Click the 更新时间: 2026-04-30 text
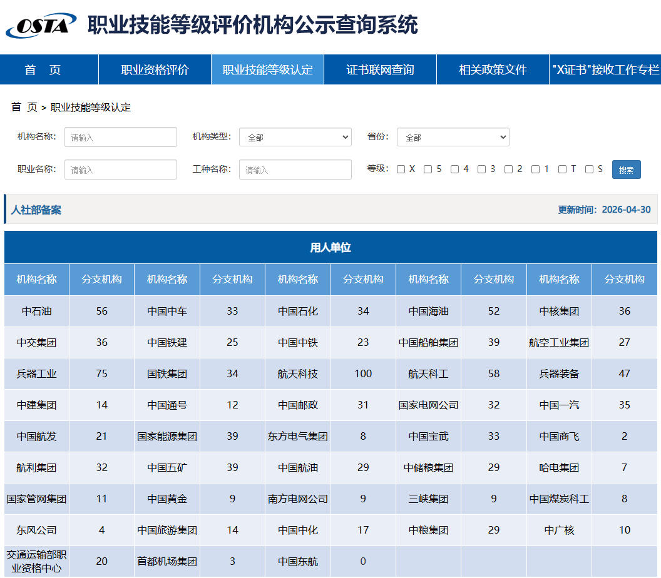Screen dimensions: 661x578 pos(604,210)
